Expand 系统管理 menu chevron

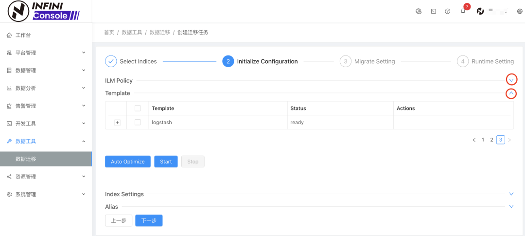point(84,194)
